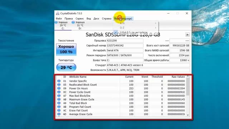The width and height of the screenshot is (229, 129).
Task: Click the Хорошо 100 % health status button
Action: [66, 49]
